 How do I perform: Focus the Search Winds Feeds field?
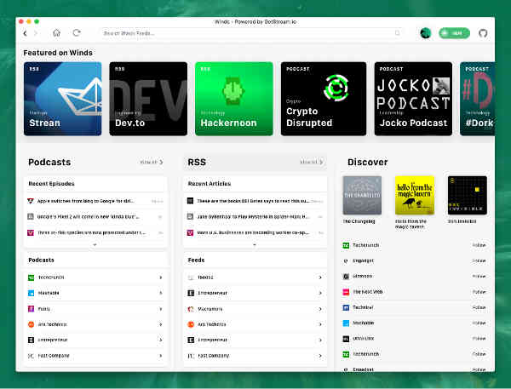(x=251, y=33)
